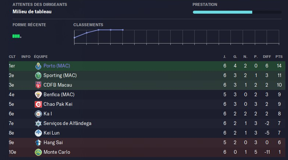Click the Benfica (MAC) club badge
The image size is (288, 160).
point(38,95)
